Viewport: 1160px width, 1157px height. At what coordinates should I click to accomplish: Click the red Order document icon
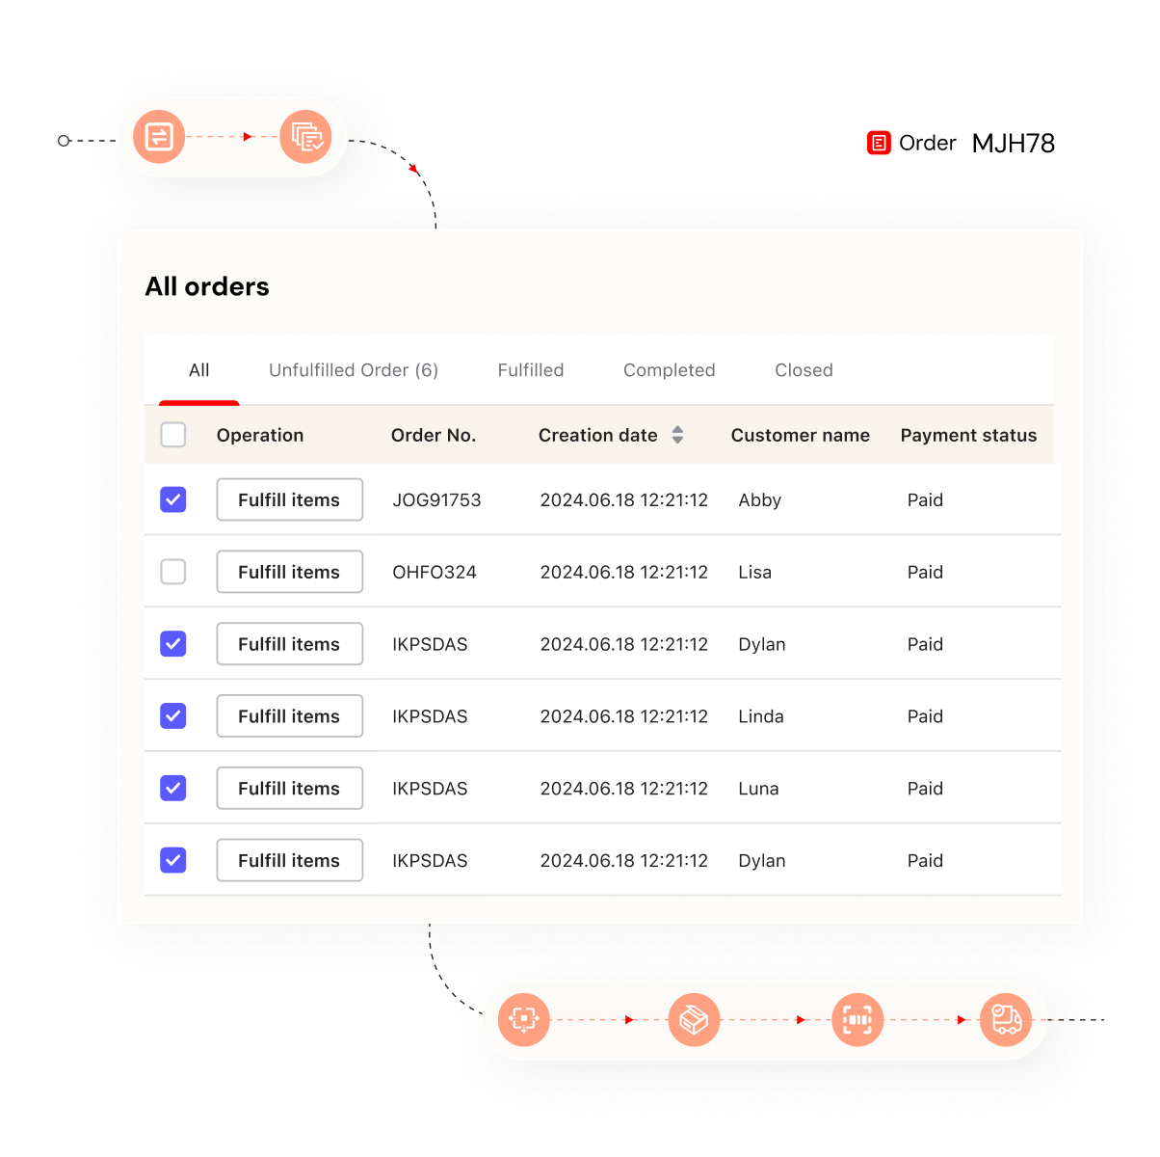coord(879,144)
